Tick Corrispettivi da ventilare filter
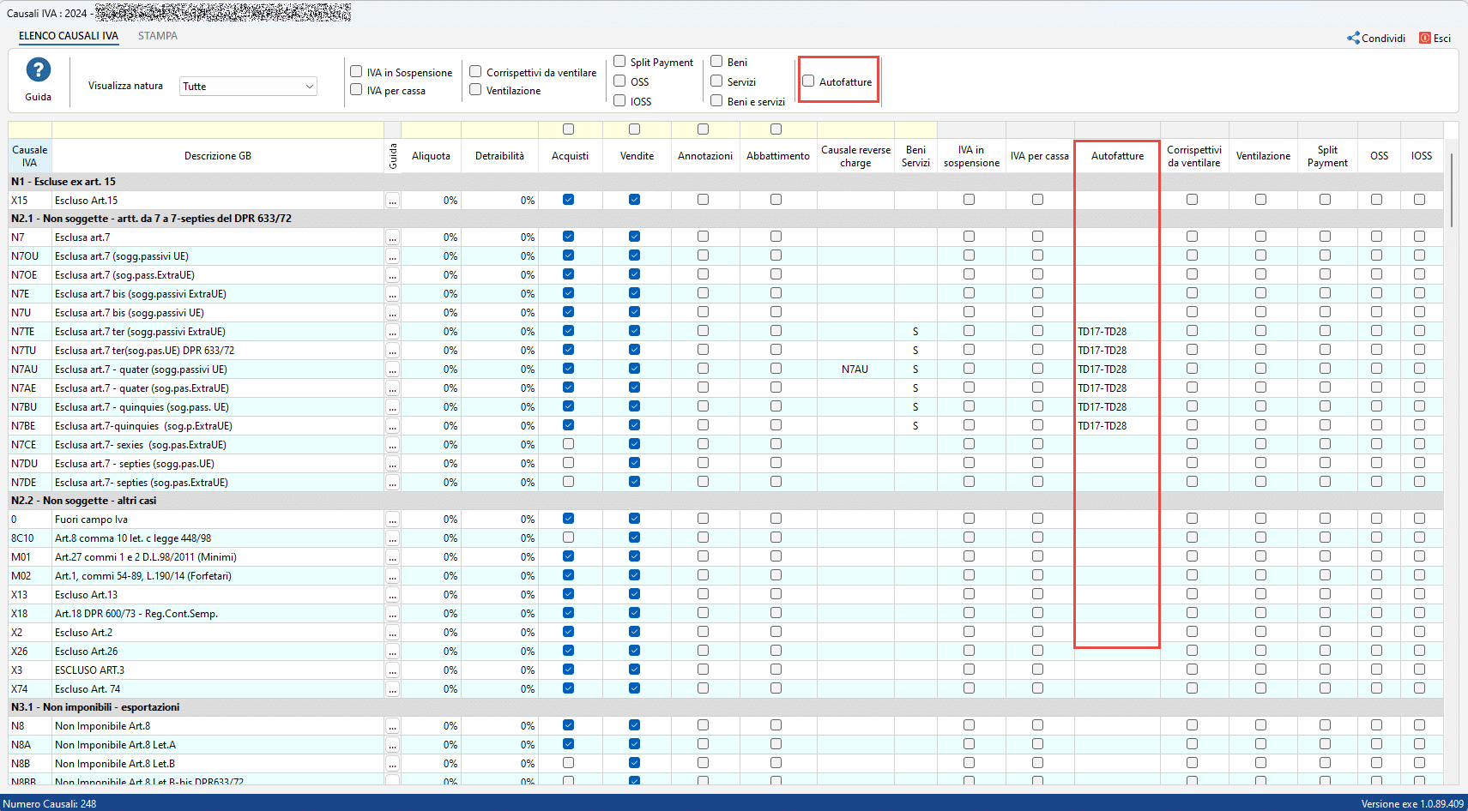The image size is (1468, 811). 475,72
